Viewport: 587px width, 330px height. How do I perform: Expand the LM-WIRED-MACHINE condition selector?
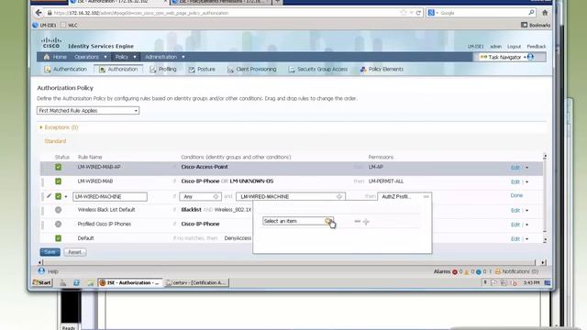(338, 196)
